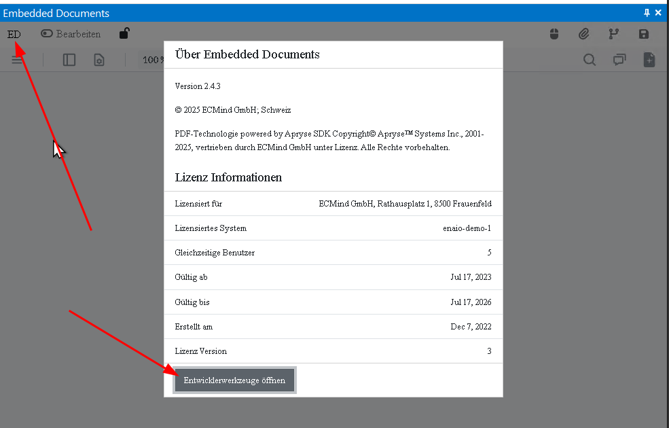Pin the Embedded Documents panel
This screenshot has width=669, height=428.
(x=647, y=13)
